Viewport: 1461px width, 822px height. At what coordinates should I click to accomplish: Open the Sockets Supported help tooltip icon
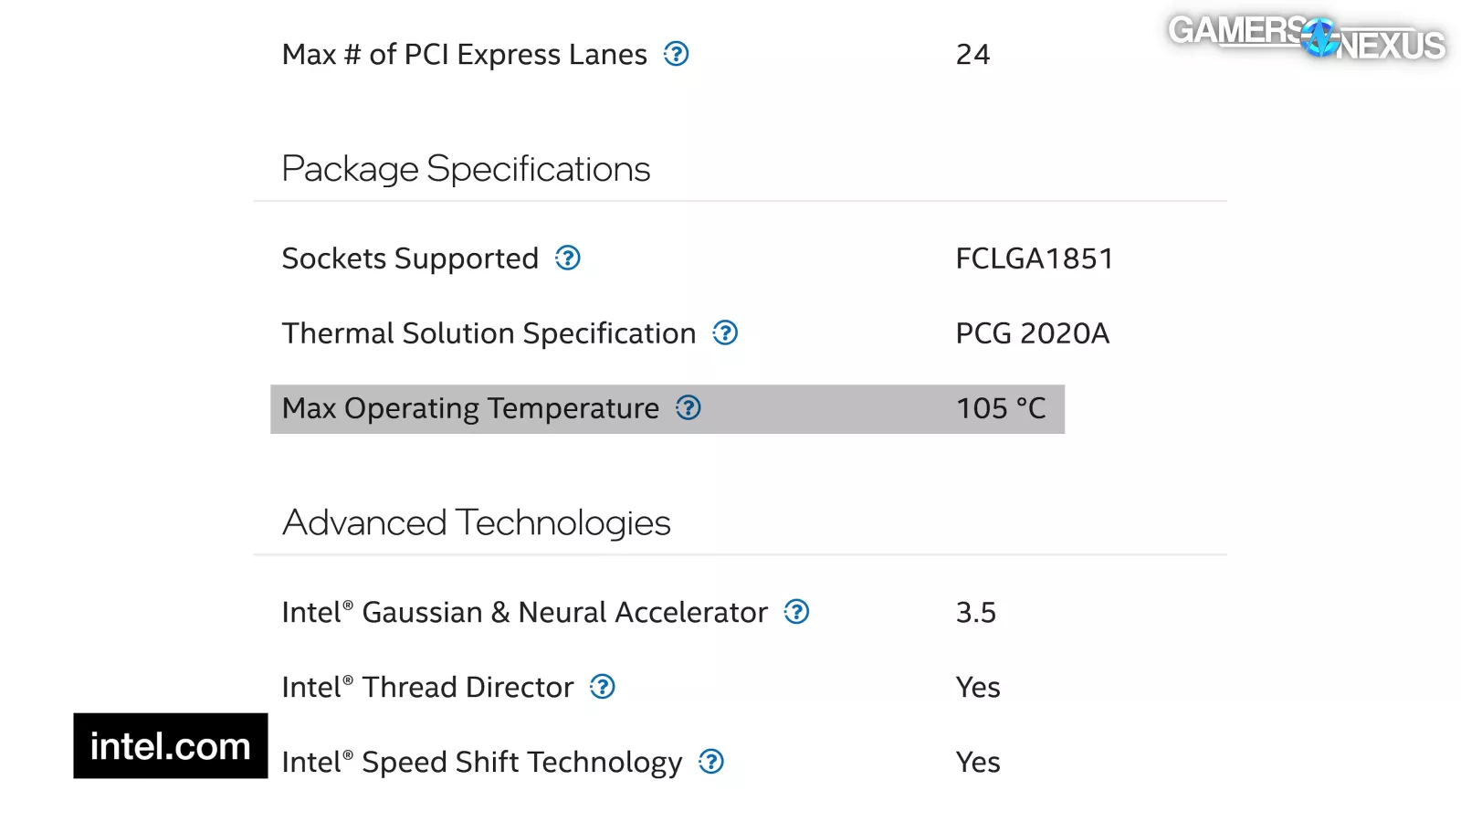(568, 258)
